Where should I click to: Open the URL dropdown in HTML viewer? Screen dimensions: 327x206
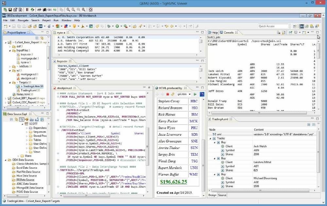point(190,94)
